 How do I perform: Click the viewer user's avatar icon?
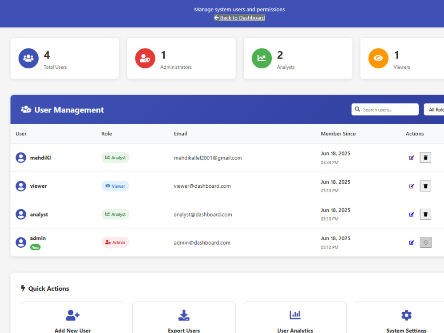click(x=21, y=186)
